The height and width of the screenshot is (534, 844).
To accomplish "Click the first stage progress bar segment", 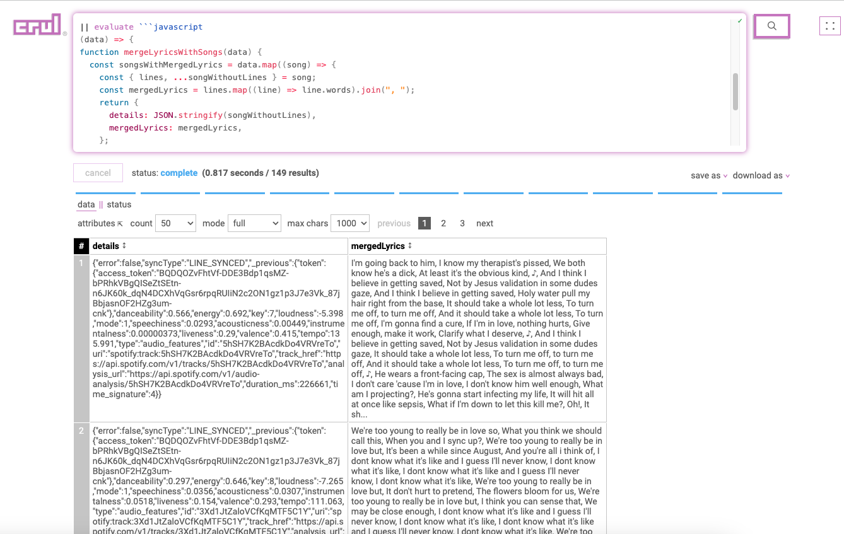I will tap(105, 193).
